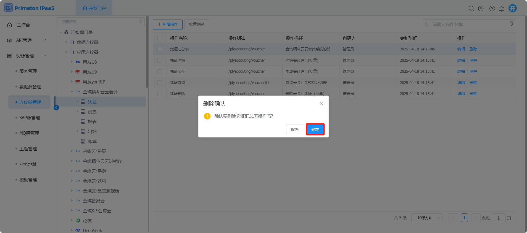527x233 pixels.
Task: Cancel deletion with 取消 button
Action: tap(294, 129)
